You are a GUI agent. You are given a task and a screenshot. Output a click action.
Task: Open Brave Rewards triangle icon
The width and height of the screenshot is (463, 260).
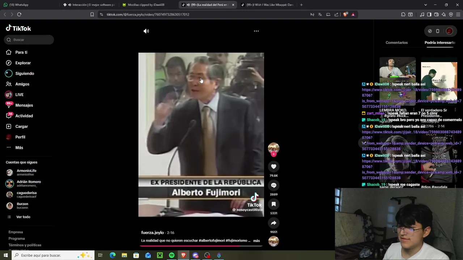[x=353, y=14]
